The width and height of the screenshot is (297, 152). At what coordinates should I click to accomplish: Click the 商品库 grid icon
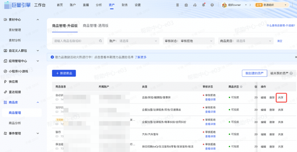pos(5,102)
